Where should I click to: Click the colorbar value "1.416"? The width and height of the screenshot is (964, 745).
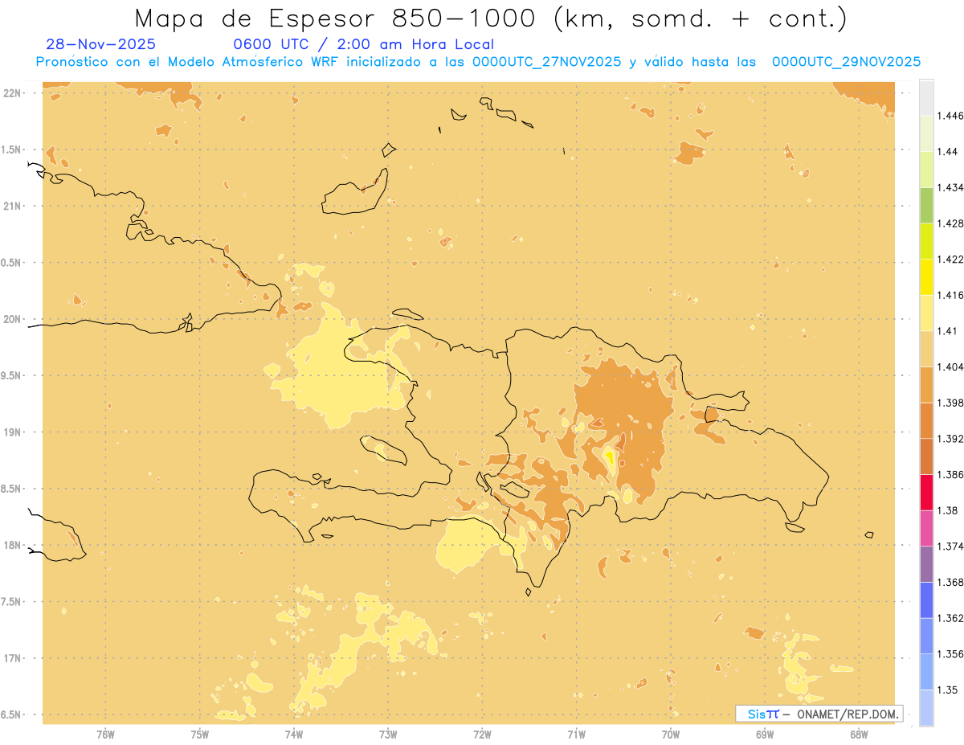click(950, 295)
